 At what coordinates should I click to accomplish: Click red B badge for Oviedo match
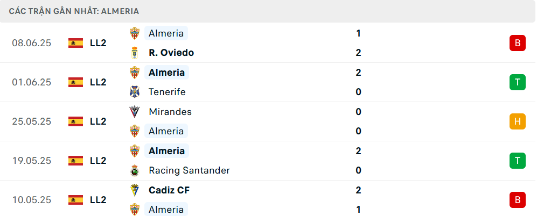click(517, 43)
